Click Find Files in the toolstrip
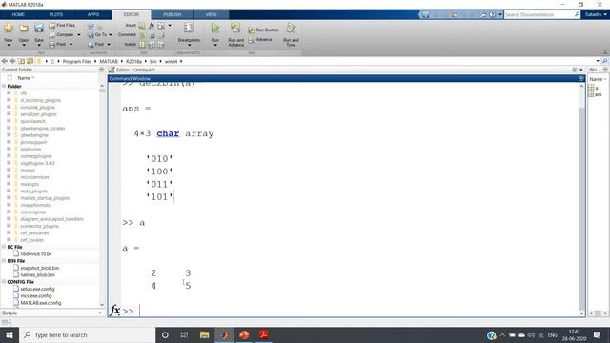The image size is (610, 343). tap(62, 26)
